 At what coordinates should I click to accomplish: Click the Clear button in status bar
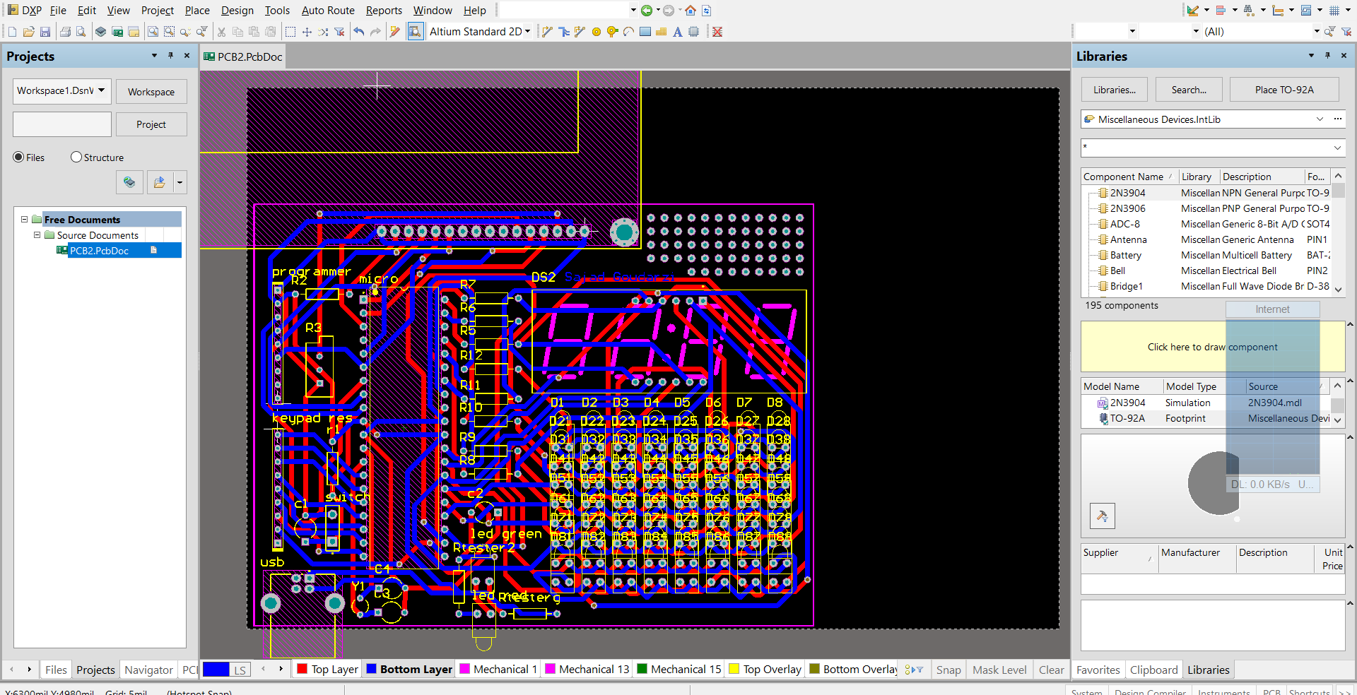click(1051, 670)
